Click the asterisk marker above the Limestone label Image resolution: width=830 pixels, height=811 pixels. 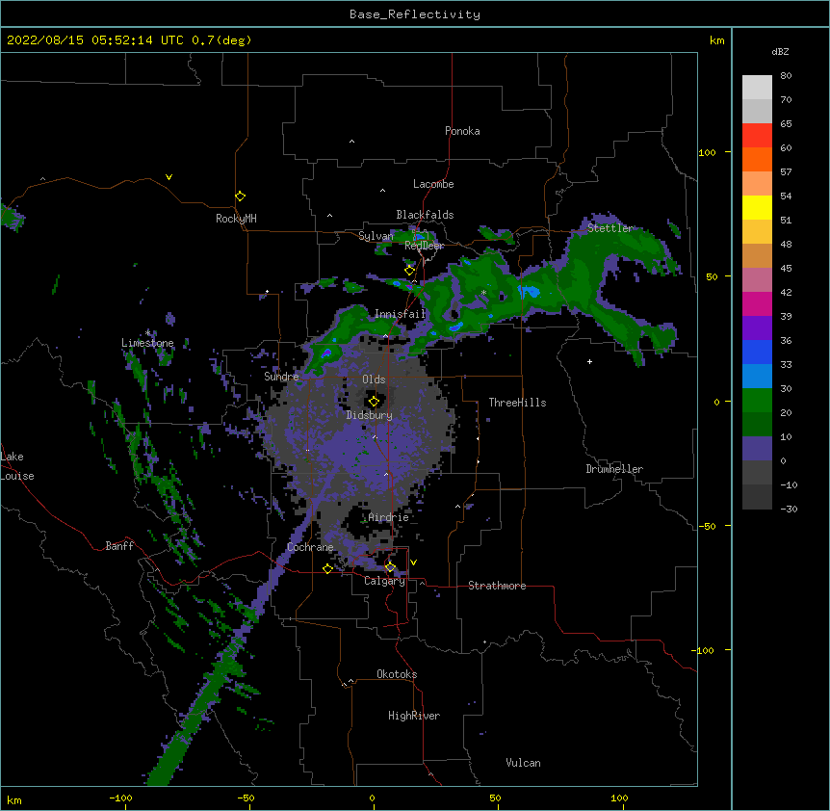click(x=148, y=333)
